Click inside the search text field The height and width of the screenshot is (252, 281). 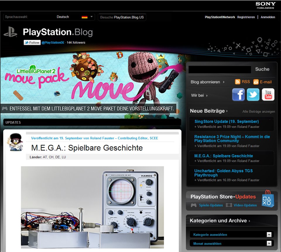click(220, 69)
